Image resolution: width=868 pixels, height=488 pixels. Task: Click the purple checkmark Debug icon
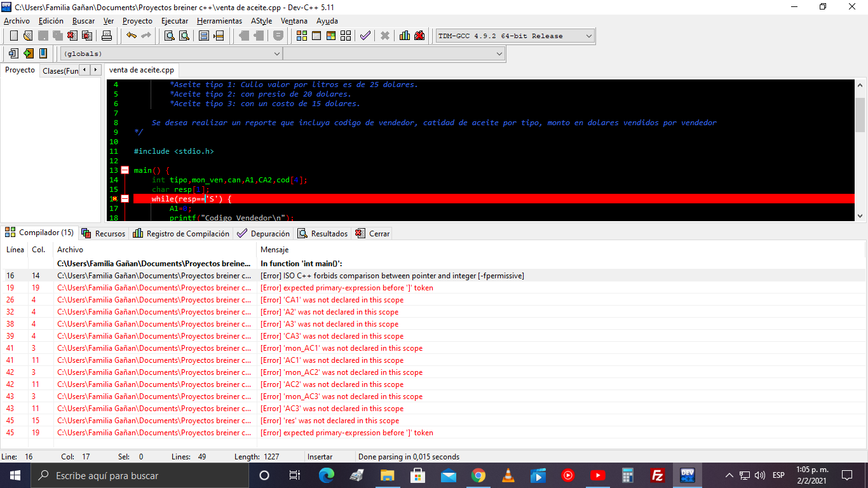[365, 36]
